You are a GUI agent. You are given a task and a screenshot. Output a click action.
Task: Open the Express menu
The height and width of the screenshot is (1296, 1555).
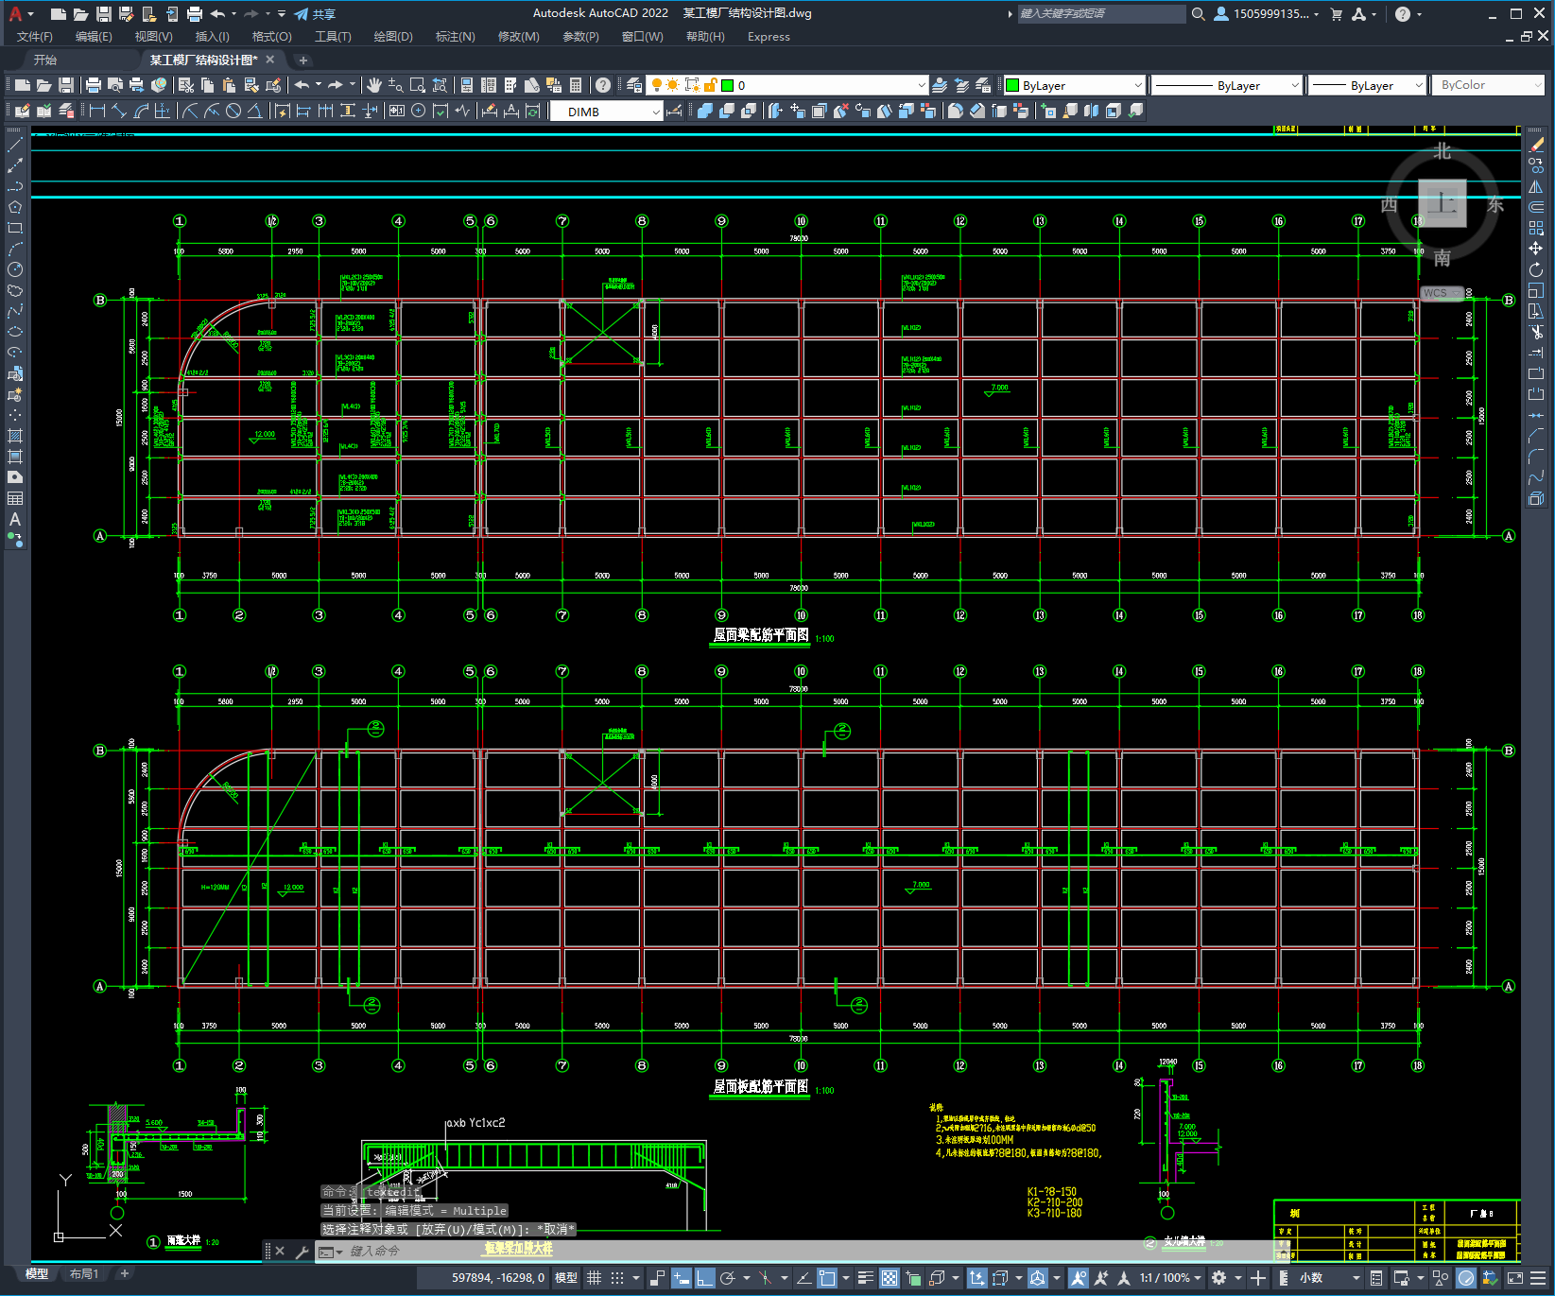click(x=769, y=37)
